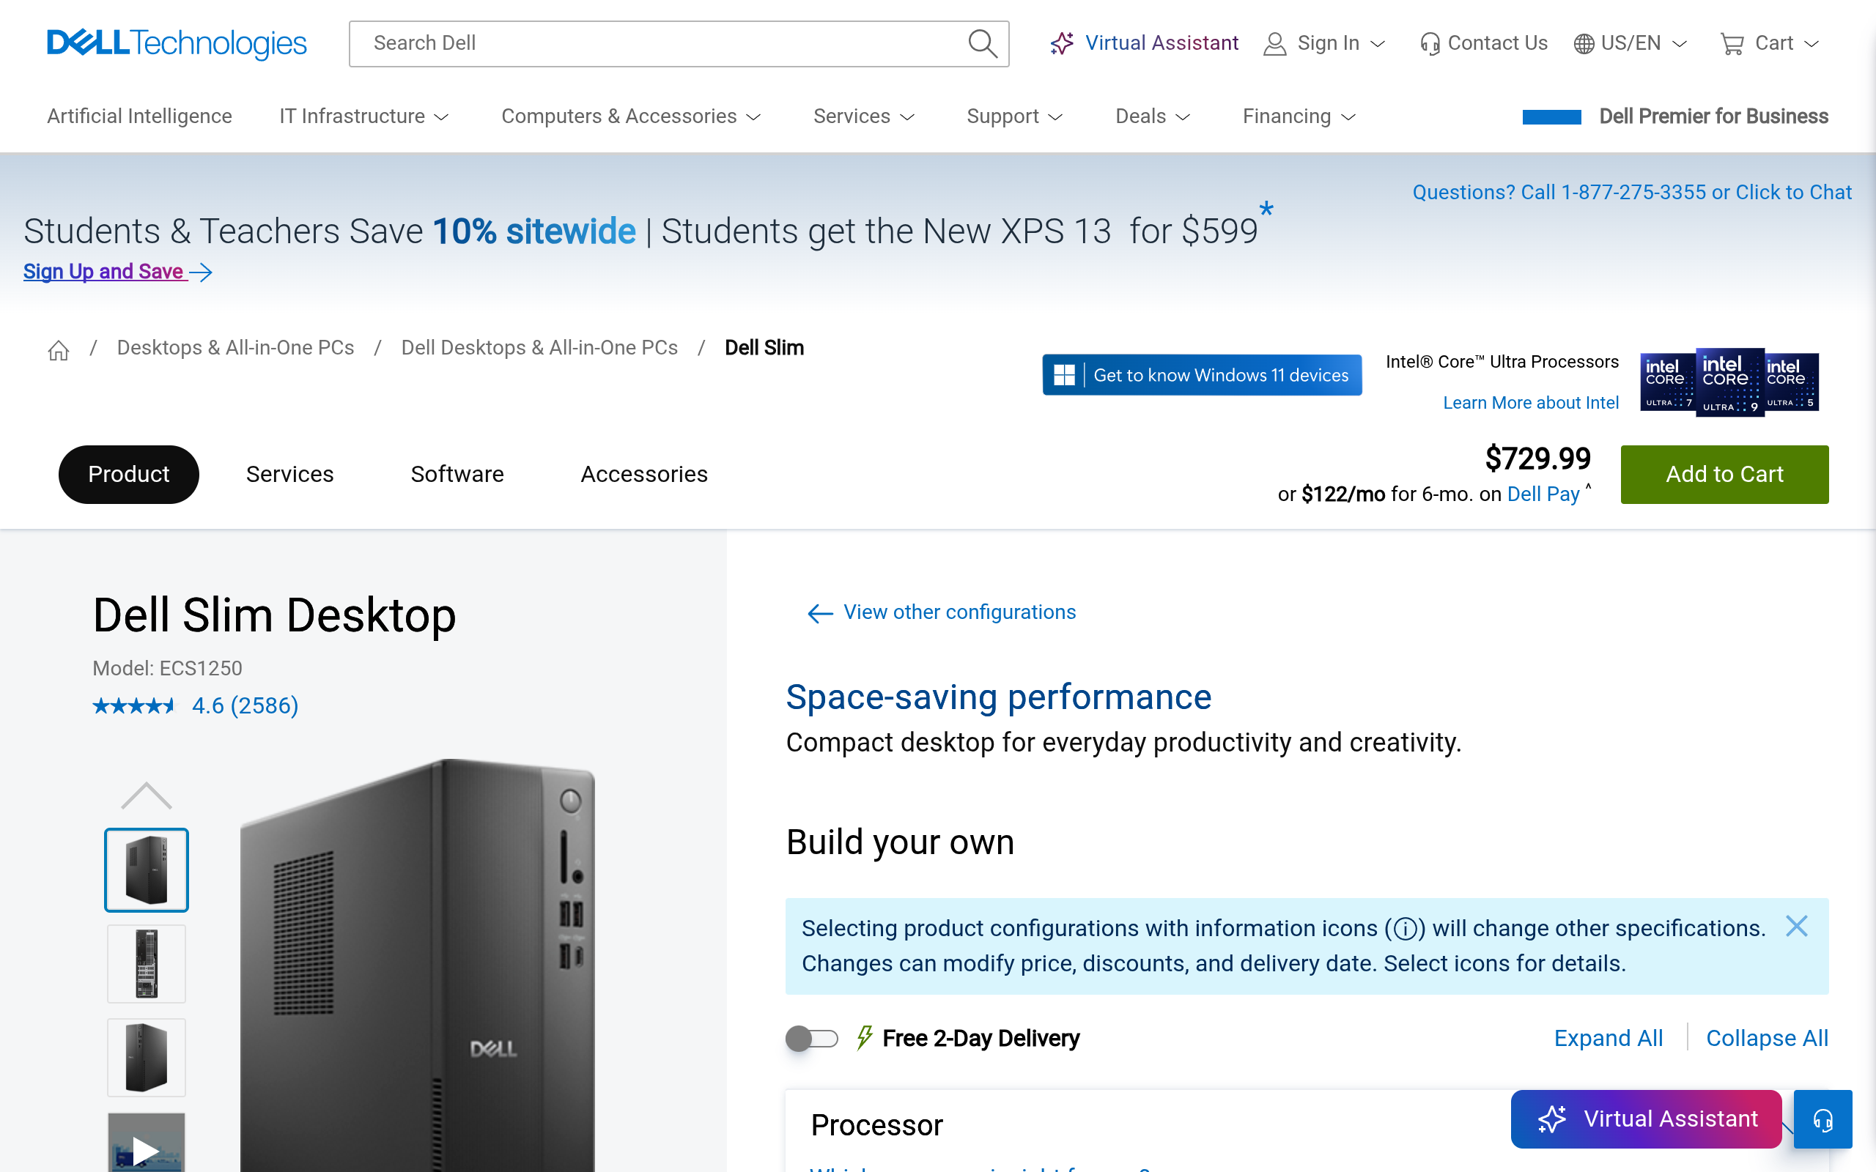Expand the Financing navigation menu

1299,116
